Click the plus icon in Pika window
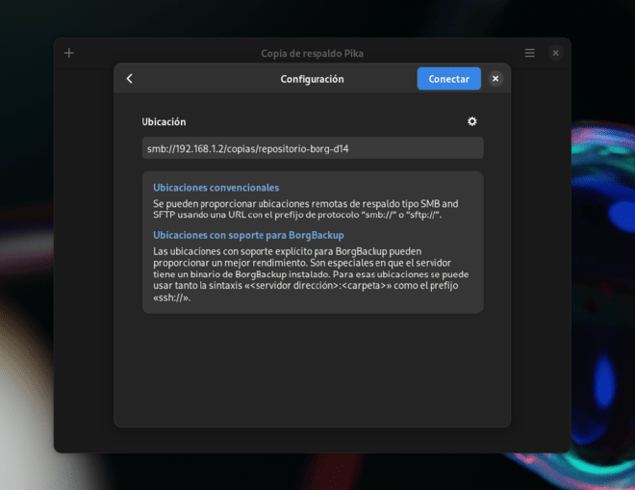Viewport: 635px width, 490px height. (x=69, y=53)
